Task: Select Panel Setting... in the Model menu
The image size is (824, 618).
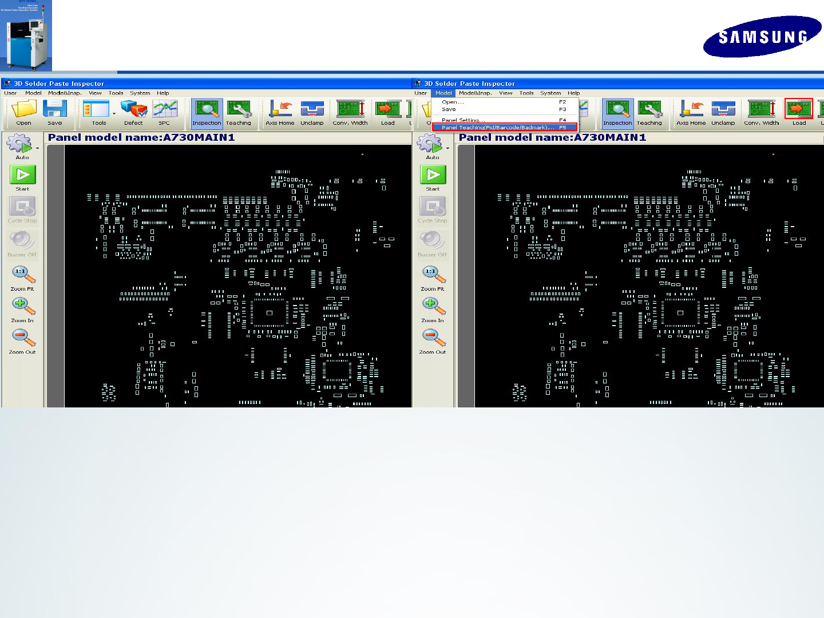Action: (463, 120)
